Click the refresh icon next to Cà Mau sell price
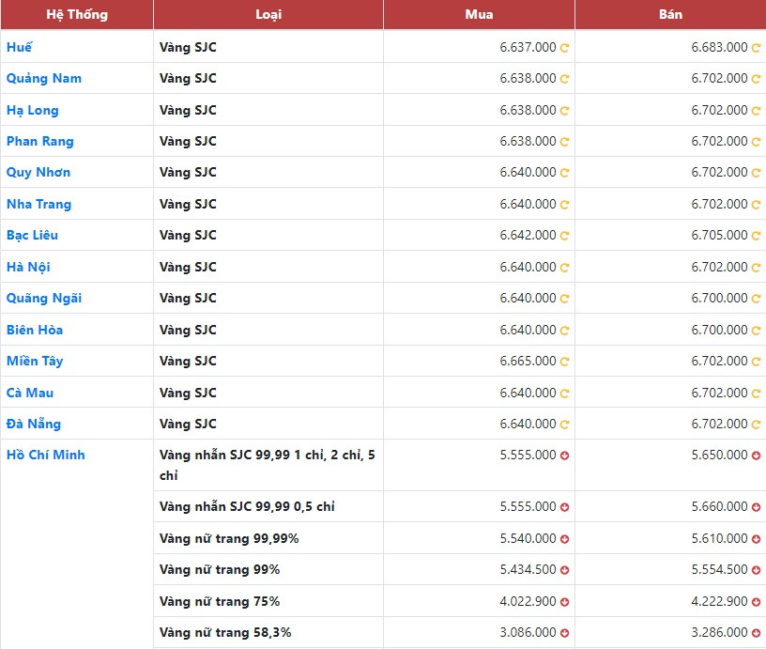This screenshot has height=649, width=766. point(756,394)
